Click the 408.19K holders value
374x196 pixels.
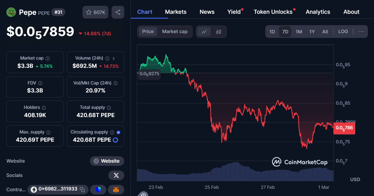[35, 115]
